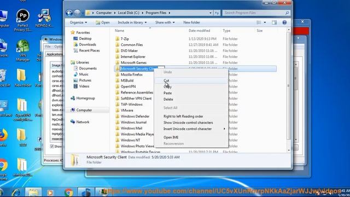
Task: Choose Open IME from context menu
Action: (x=191, y=137)
